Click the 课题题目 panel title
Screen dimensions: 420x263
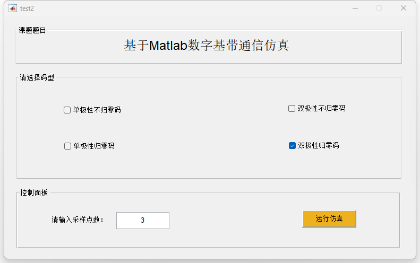(33, 31)
